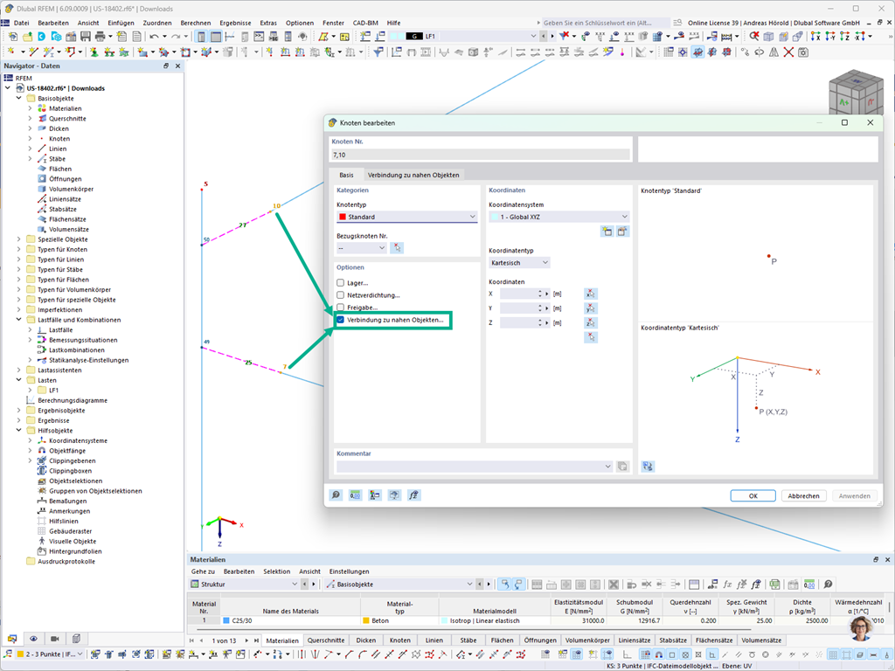Image resolution: width=895 pixels, height=671 pixels.
Task: Create new coordinate system icon in dialog
Action: point(607,231)
